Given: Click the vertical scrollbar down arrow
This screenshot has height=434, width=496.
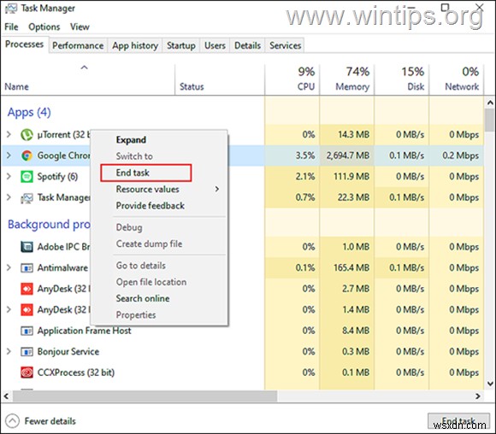Looking at the screenshot, I should point(490,384).
